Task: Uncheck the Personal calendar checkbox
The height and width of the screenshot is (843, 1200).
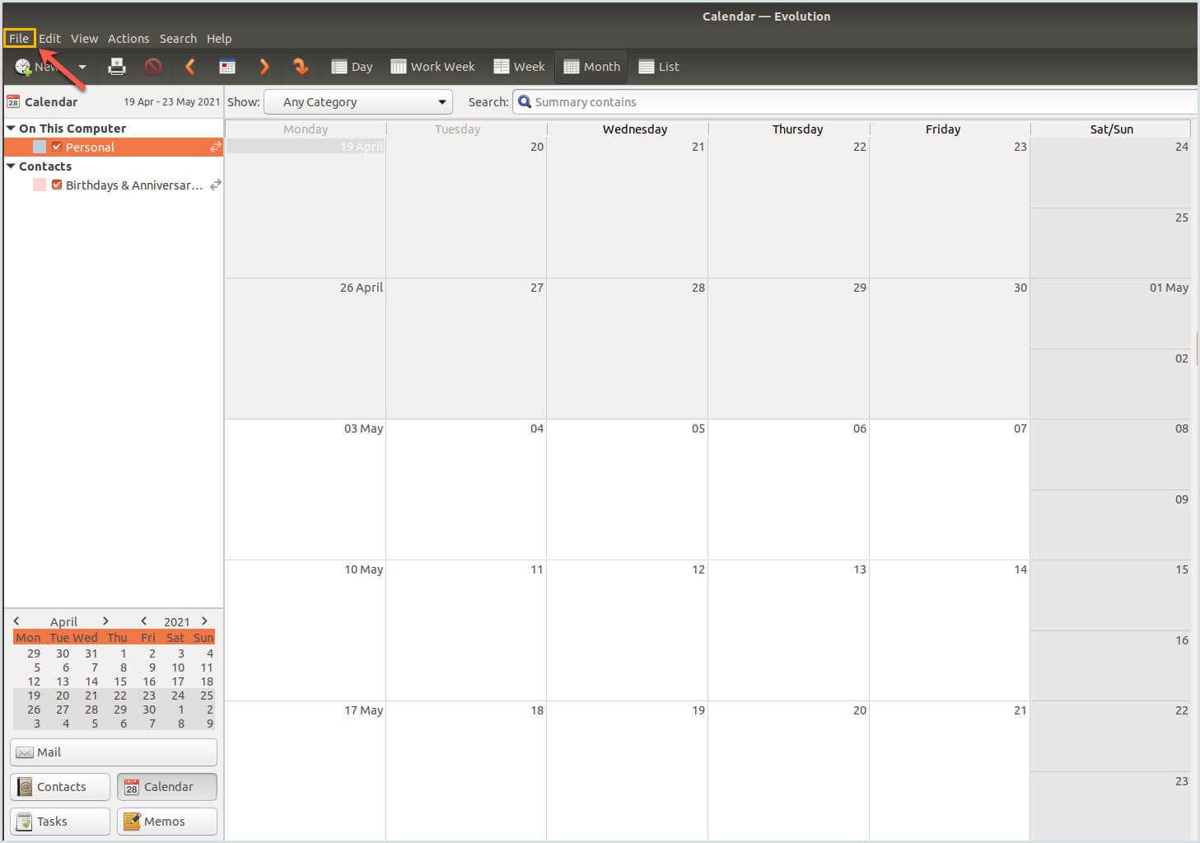Action: [57, 147]
